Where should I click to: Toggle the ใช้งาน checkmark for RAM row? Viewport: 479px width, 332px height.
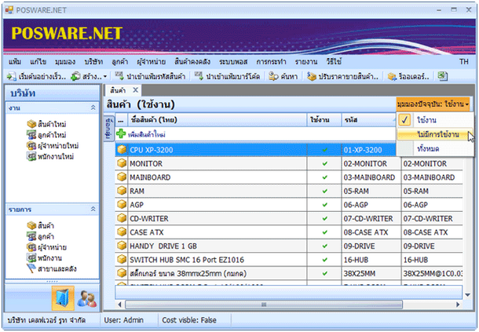(x=324, y=191)
